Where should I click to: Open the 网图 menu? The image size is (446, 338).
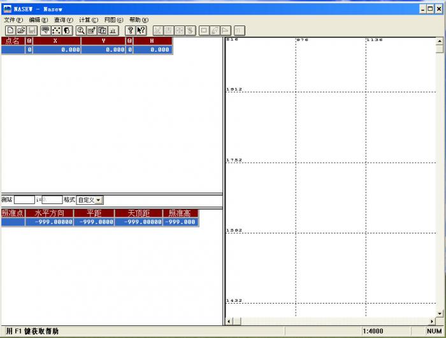tap(113, 20)
